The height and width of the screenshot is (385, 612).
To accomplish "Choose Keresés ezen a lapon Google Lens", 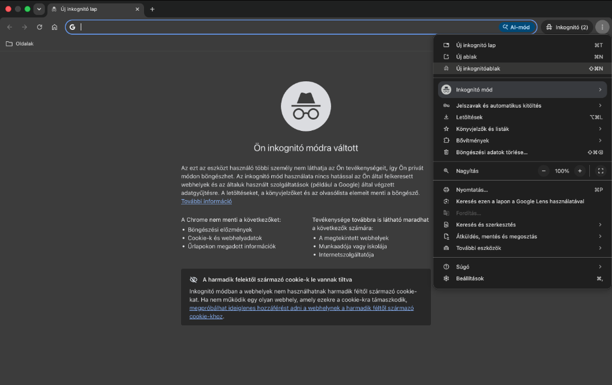I will [522, 201].
